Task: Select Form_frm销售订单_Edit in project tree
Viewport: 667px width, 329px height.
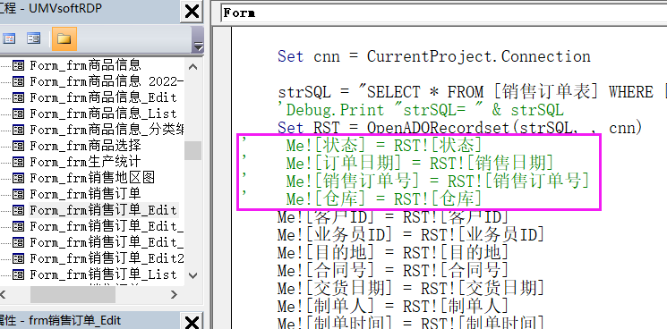Action: (x=103, y=210)
